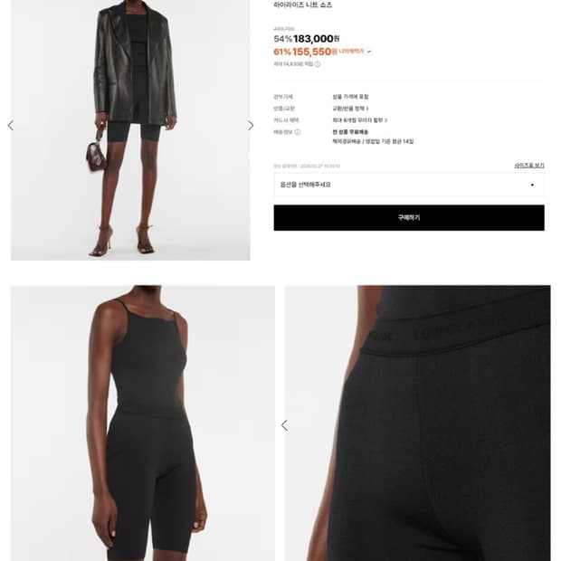
Task: Show the previous image in top gallery
Action: (11, 126)
